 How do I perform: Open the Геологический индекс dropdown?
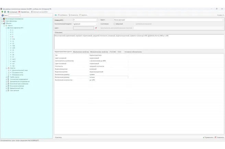[96, 24]
